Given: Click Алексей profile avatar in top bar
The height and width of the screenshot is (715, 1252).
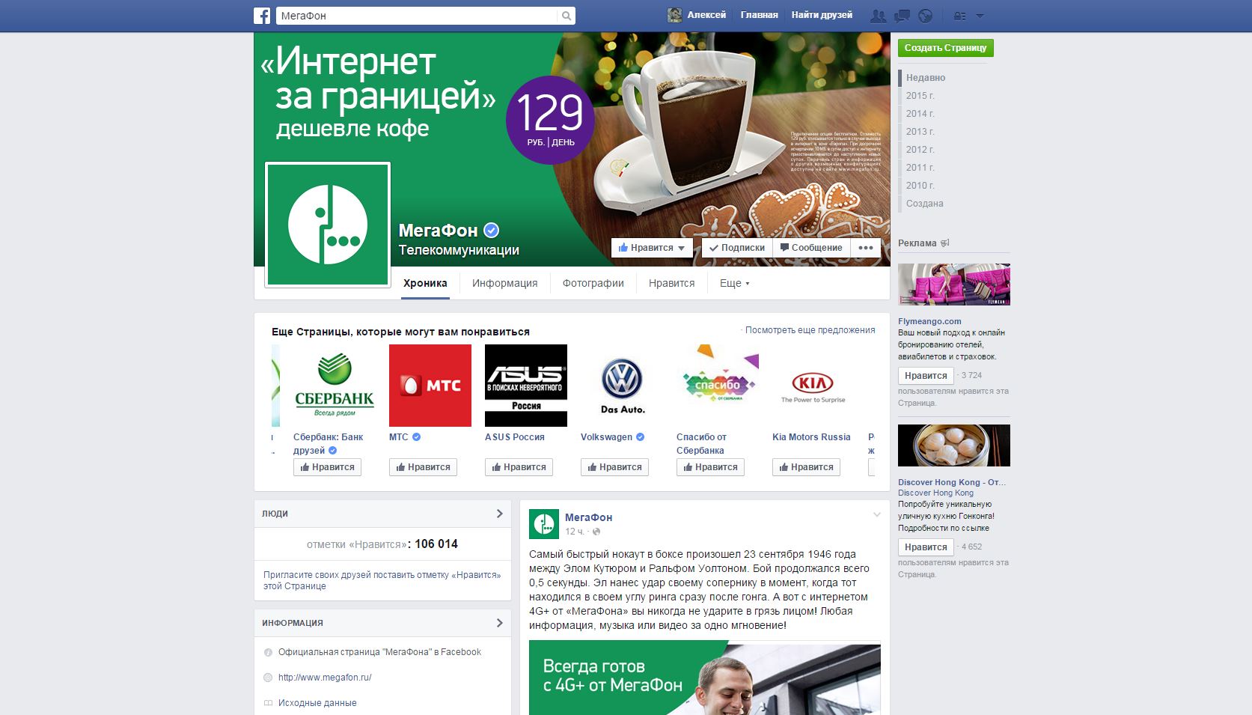Looking at the screenshot, I should (674, 15).
